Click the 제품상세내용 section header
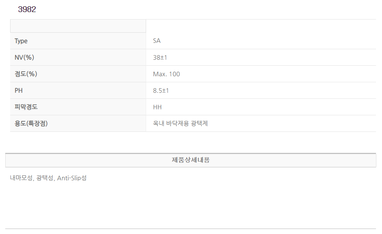Image resolution: width=382 pixels, height=234 pixels. pos(191,160)
